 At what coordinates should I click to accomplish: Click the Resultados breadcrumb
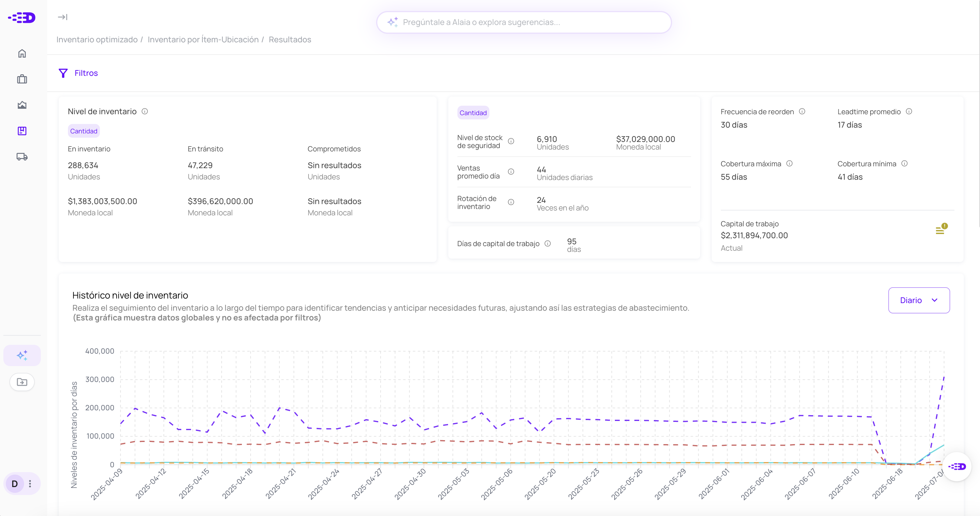pos(290,40)
